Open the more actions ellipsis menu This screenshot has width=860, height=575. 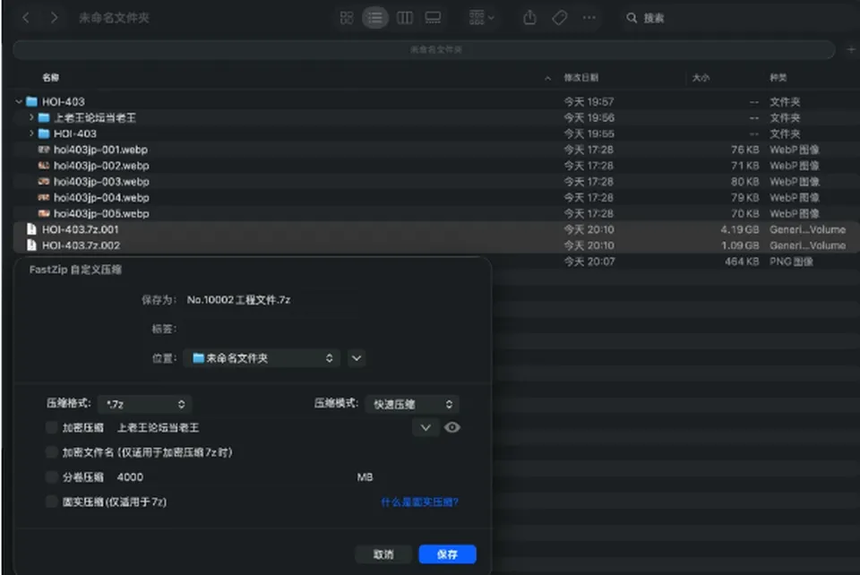point(589,18)
